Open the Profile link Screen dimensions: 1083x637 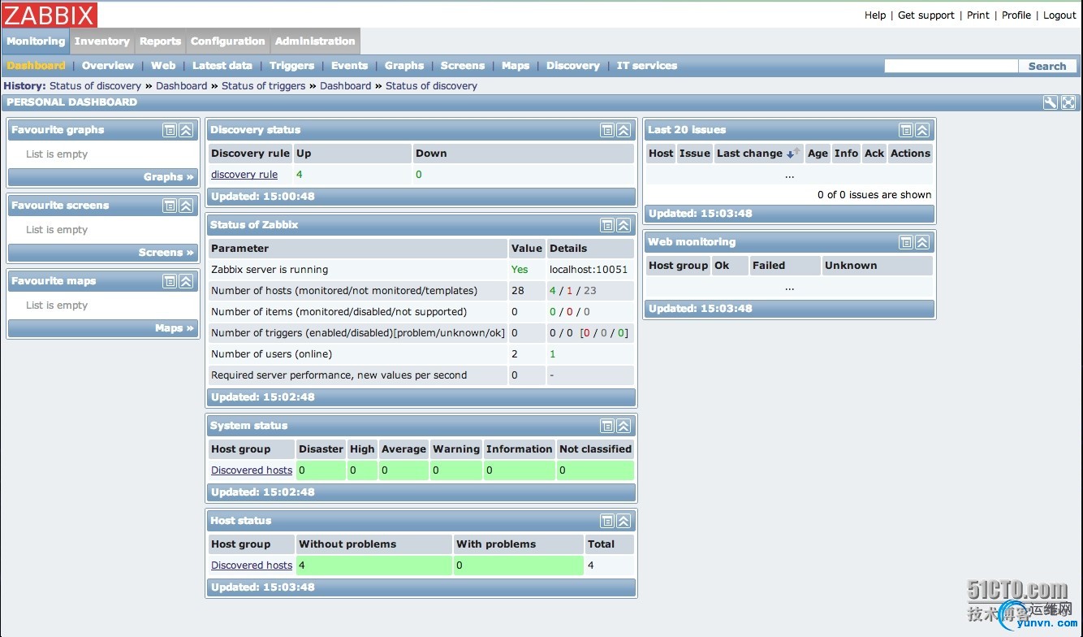pyautogui.click(x=1016, y=15)
